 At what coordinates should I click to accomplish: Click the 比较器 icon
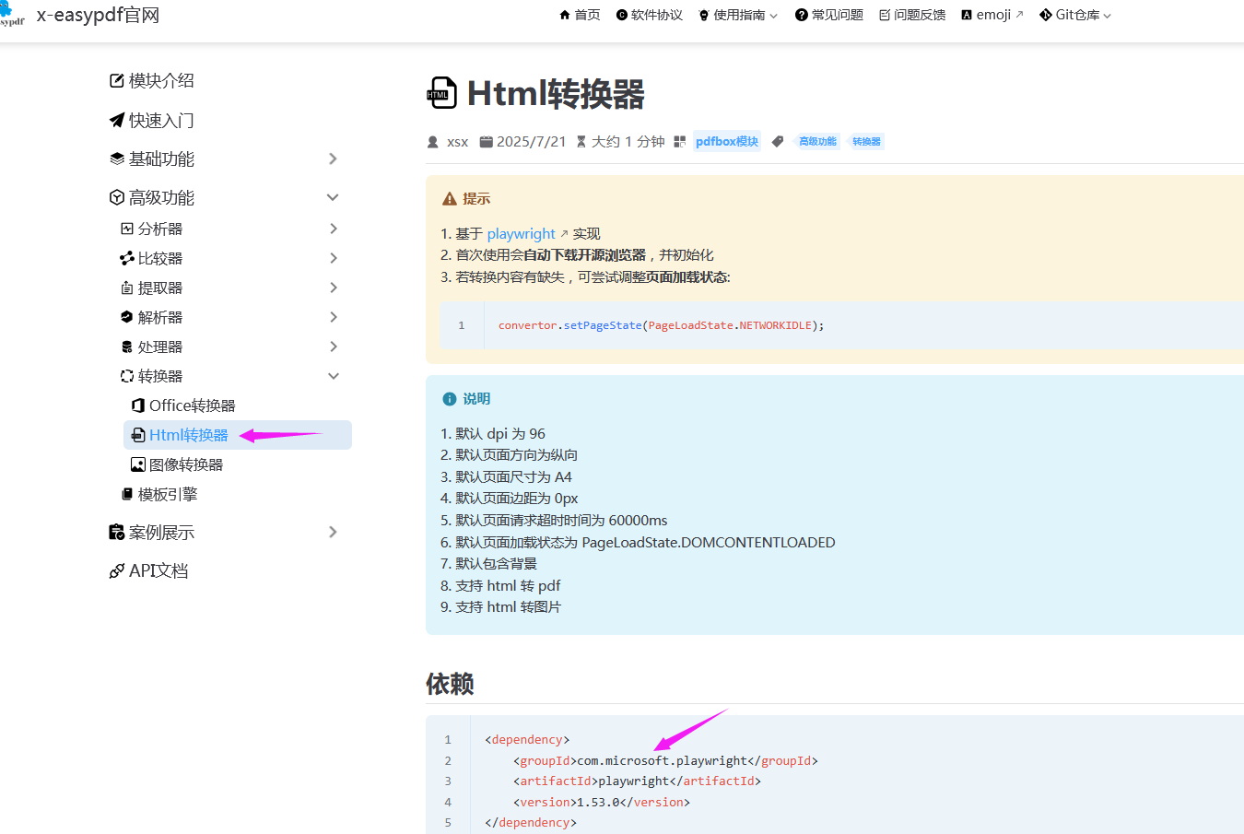pos(127,258)
